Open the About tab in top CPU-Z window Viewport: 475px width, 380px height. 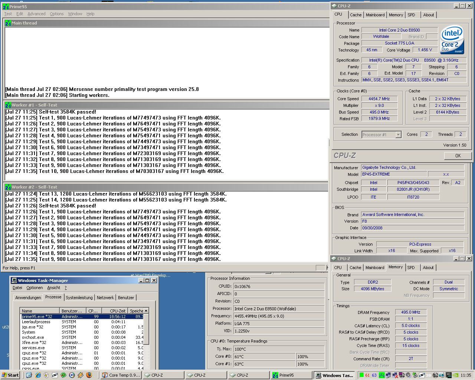[x=429, y=15]
